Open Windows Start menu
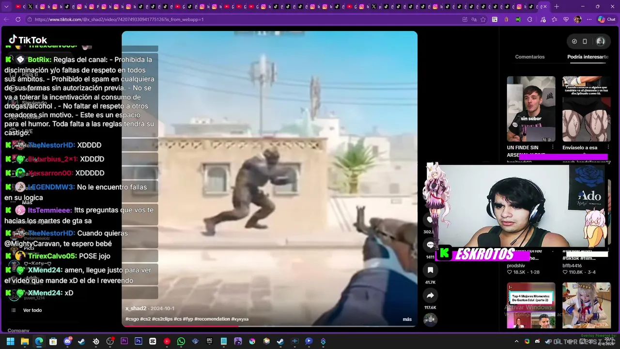Viewport: 620px width, 349px height. coord(10,341)
